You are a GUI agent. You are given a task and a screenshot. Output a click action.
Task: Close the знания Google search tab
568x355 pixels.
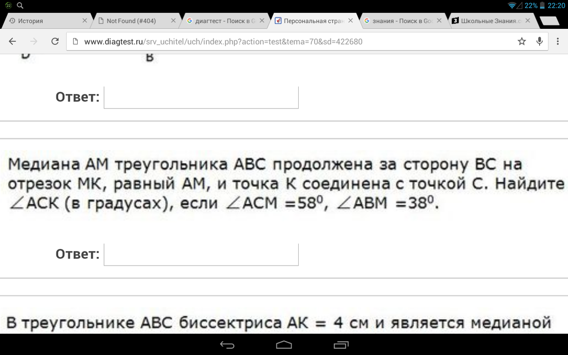(439, 21)
